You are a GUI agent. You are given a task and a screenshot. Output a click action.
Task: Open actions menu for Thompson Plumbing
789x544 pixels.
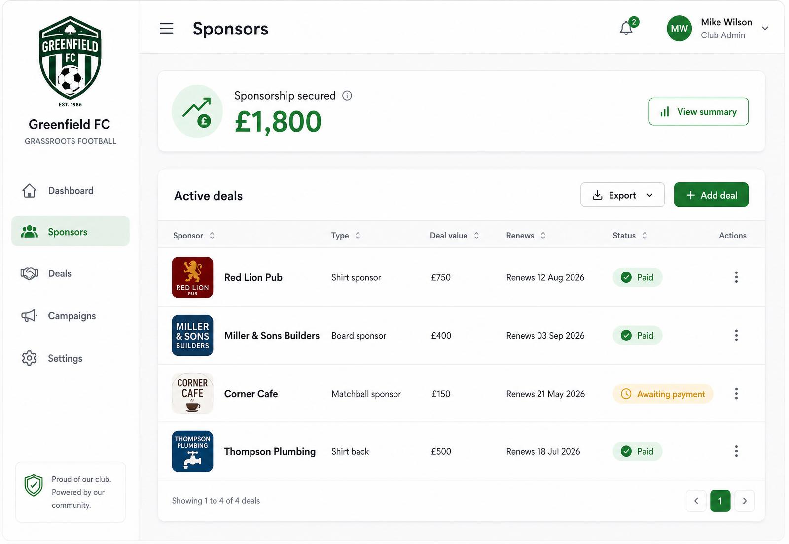(x=736, y=451)
